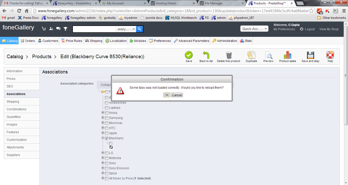The height and width of the screenshot is (185, 348).
Task: Click the Delete this product trash icon
Action: coord(229,55)
